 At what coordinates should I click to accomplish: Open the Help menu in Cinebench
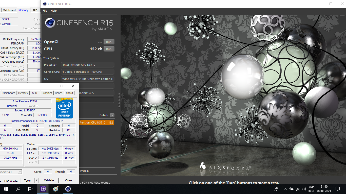point(53,11)
